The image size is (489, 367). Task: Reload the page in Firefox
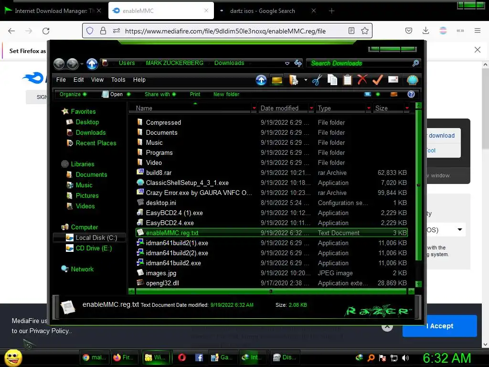click(46, 31)
